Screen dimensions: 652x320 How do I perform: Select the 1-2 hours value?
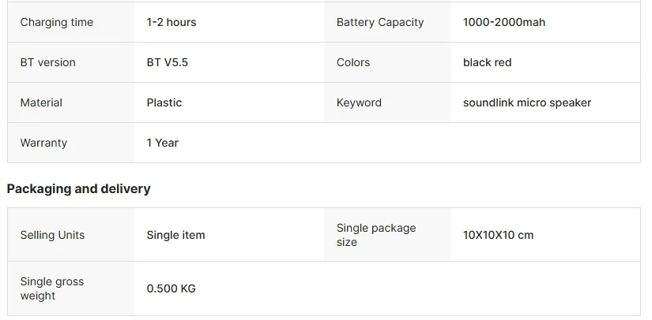point(171,22)
